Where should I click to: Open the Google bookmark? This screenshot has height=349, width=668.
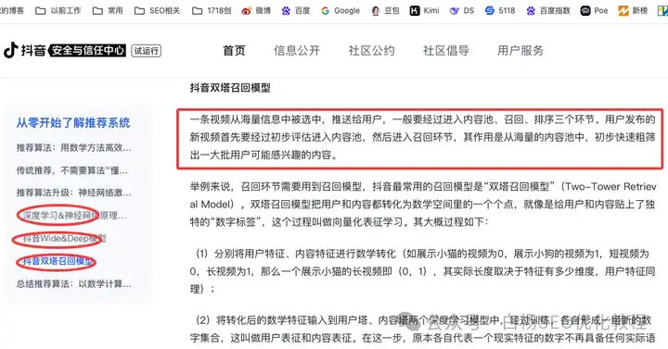click(x=340, y=10)
